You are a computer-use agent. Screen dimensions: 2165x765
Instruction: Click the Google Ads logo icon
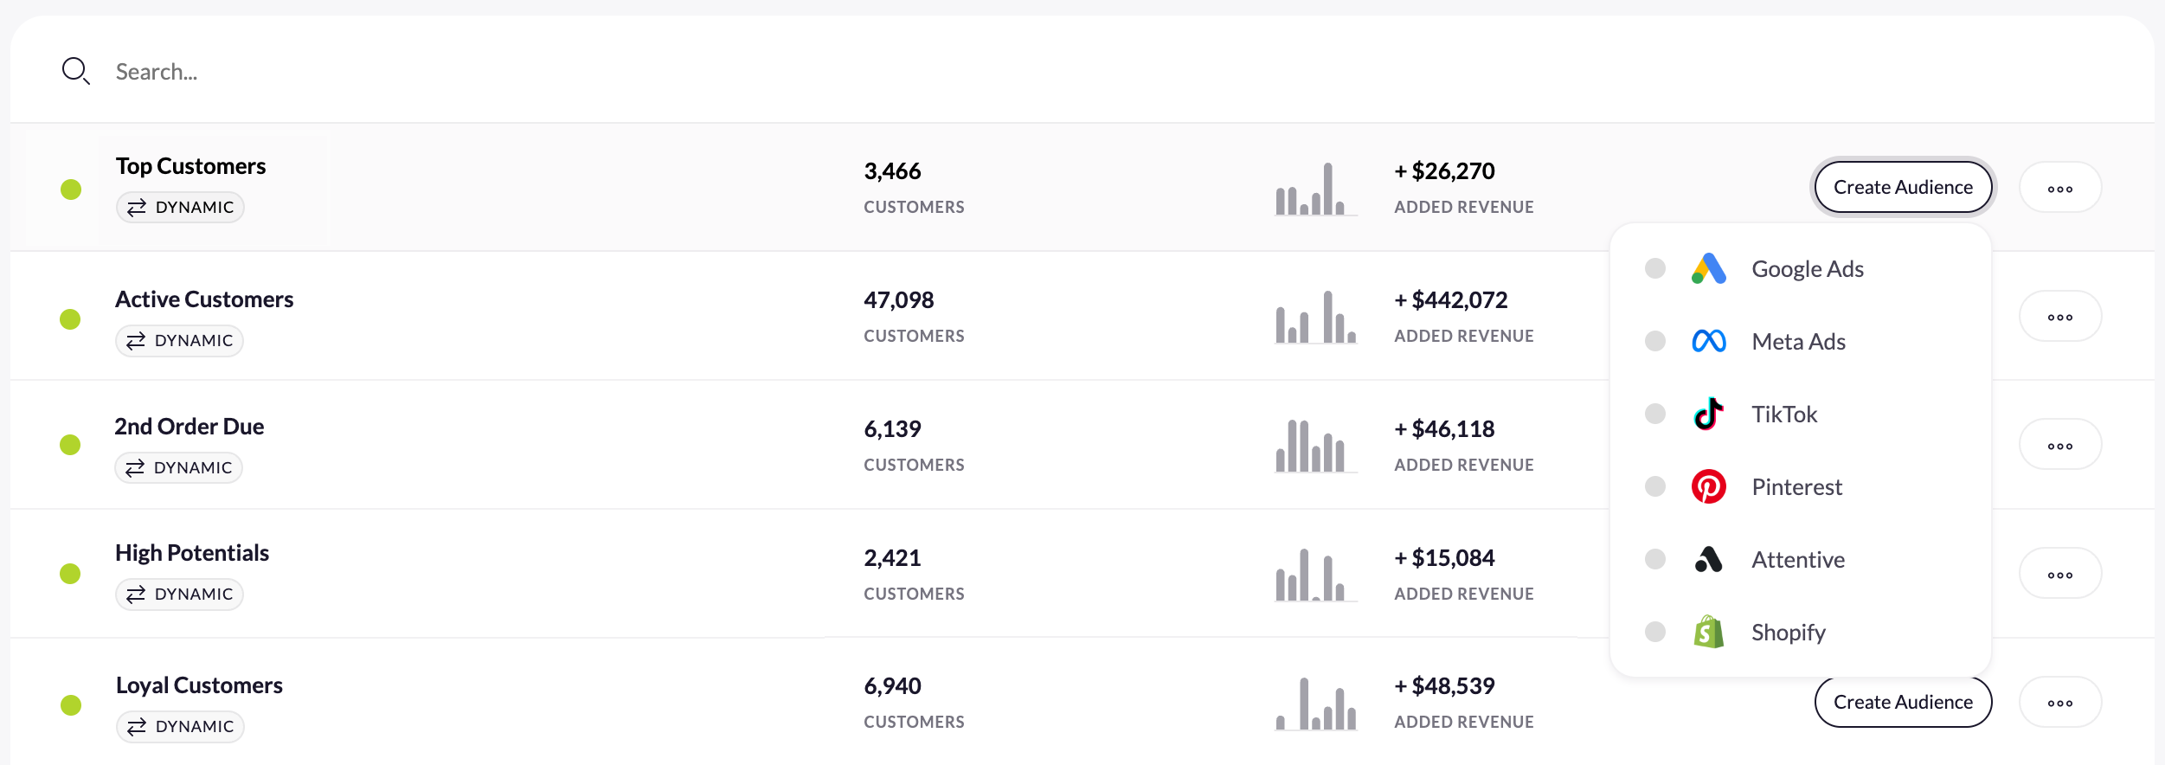pyautogui.click(x=1708, y=269)
